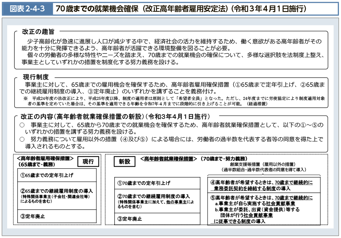Screen dimensions: 341x238
Task: Click the 図表2-4-3 figure number label
Action: (26, 9)
